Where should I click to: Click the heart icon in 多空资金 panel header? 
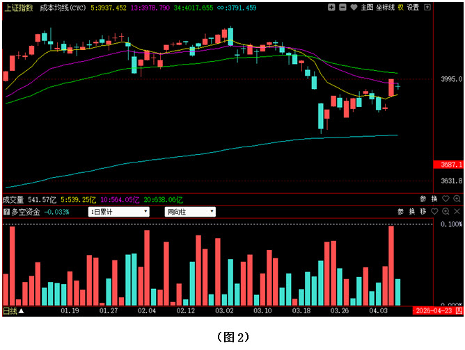click(434, 212)
